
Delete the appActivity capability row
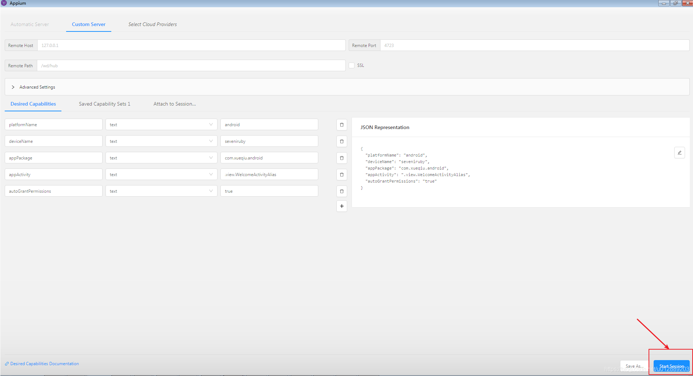click(x=341, y=175)
